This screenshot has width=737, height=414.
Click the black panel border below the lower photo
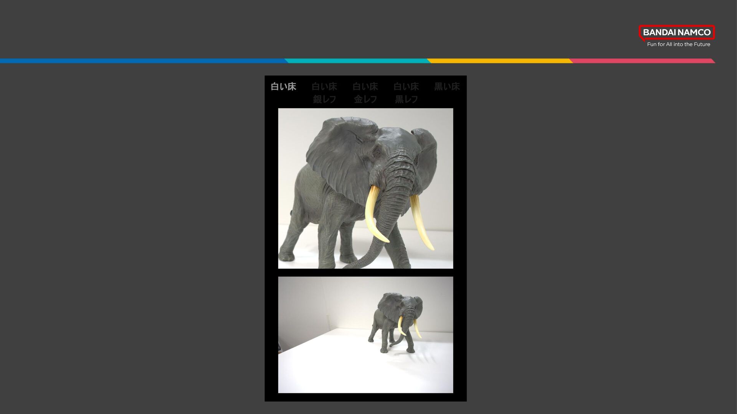point(365,397)
